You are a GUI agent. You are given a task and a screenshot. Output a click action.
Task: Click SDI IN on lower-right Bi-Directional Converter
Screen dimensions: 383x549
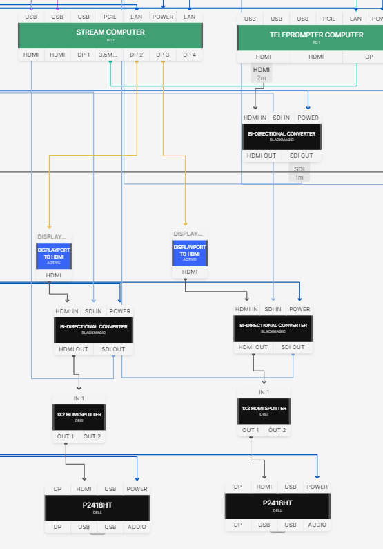coord(273,309)
